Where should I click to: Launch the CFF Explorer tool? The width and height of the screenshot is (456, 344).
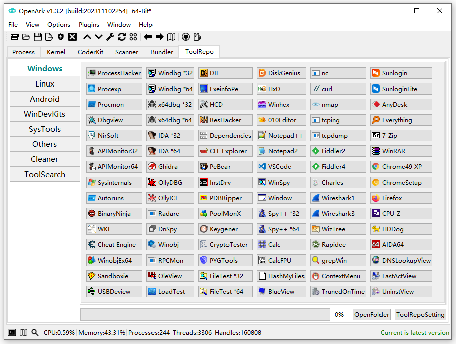point(225,151)
